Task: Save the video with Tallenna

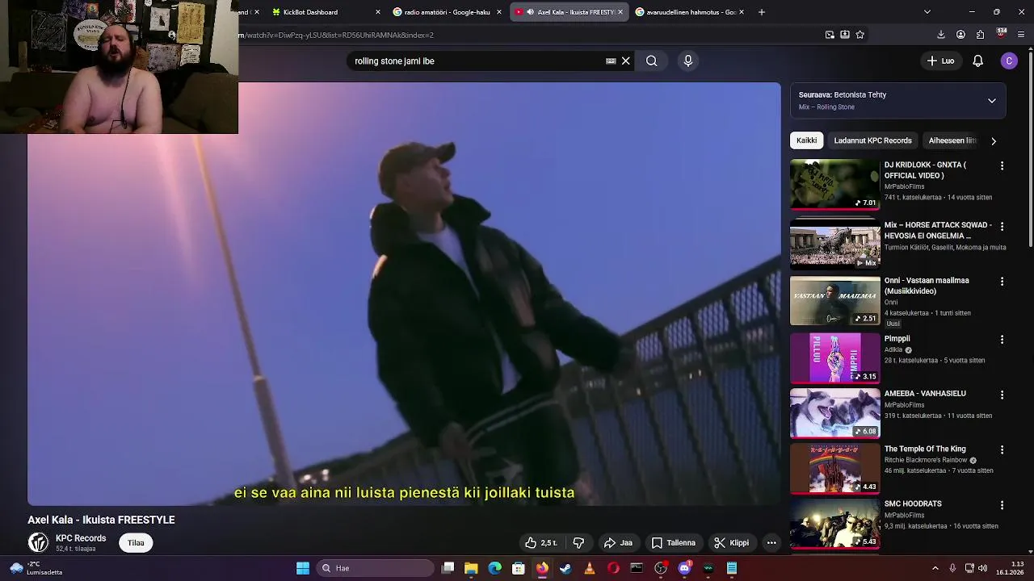Action: [674, 542]
